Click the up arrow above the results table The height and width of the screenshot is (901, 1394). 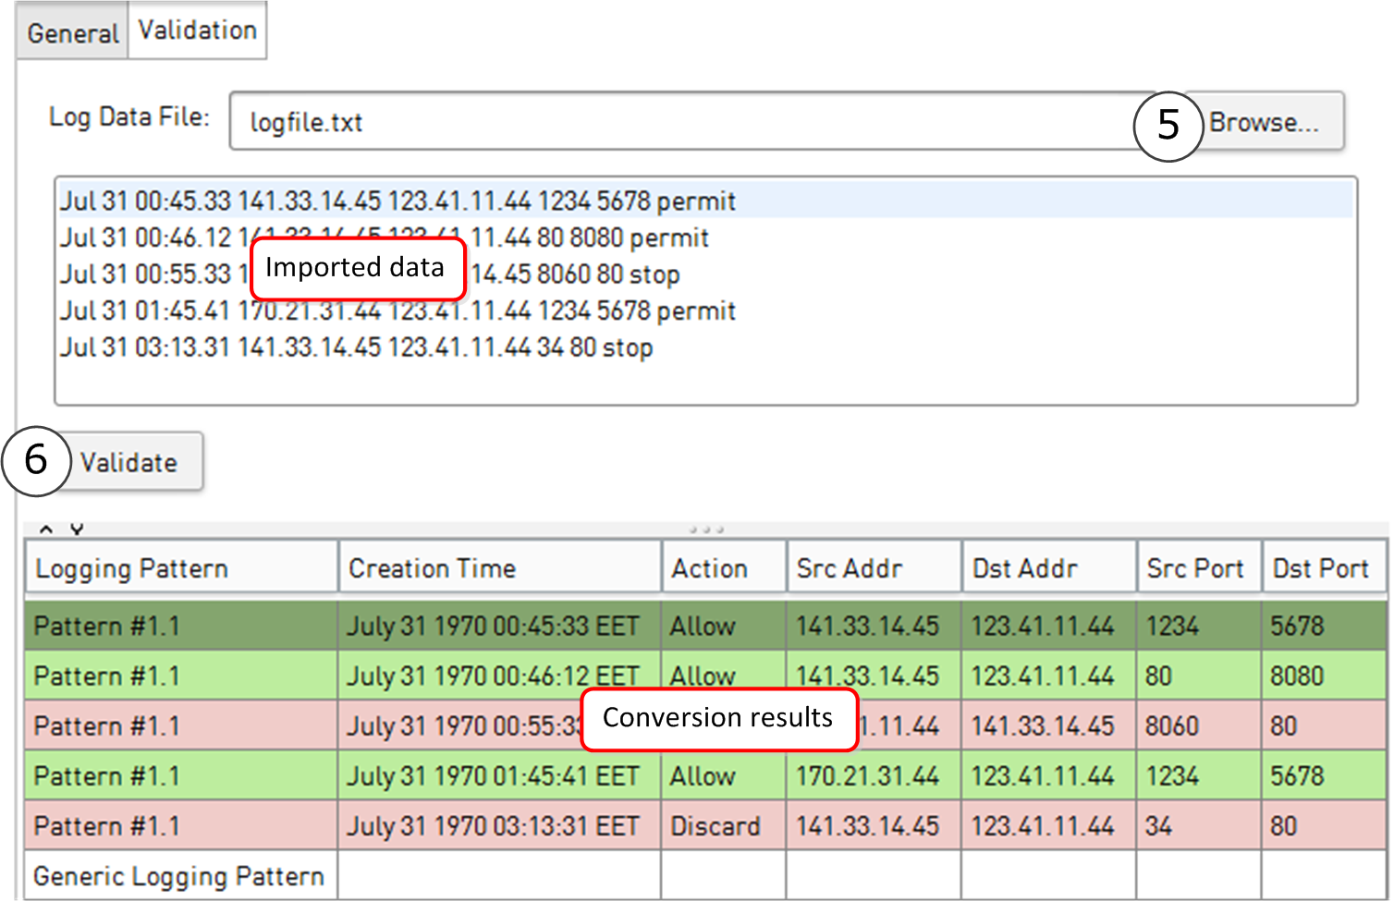pos(45,530)
